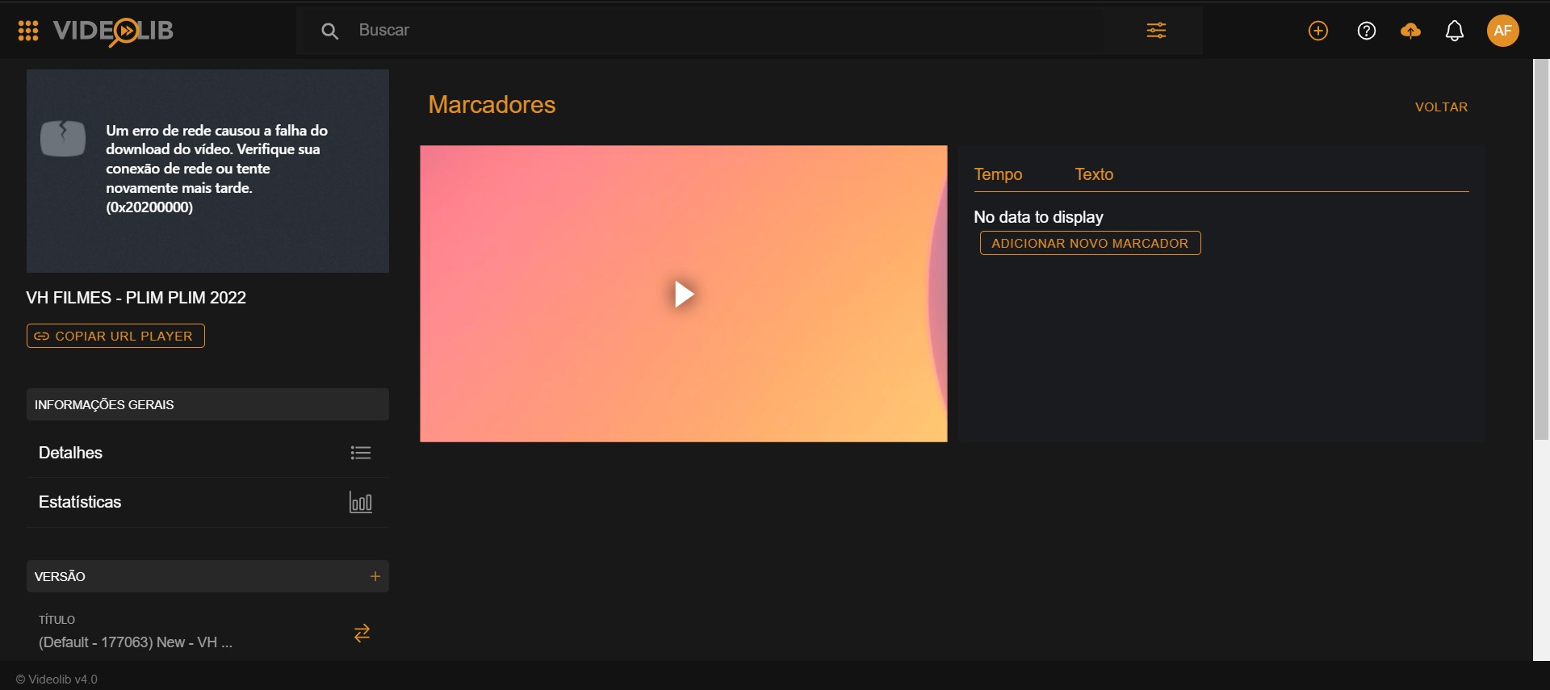
Task: Open the apps grid menu icon
Action: (x=28, y=31)
